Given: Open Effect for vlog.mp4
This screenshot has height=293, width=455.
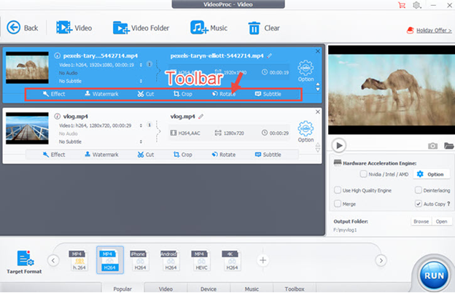Looking at the screenshot, I should pyautogui.click(x=54, y=155).
